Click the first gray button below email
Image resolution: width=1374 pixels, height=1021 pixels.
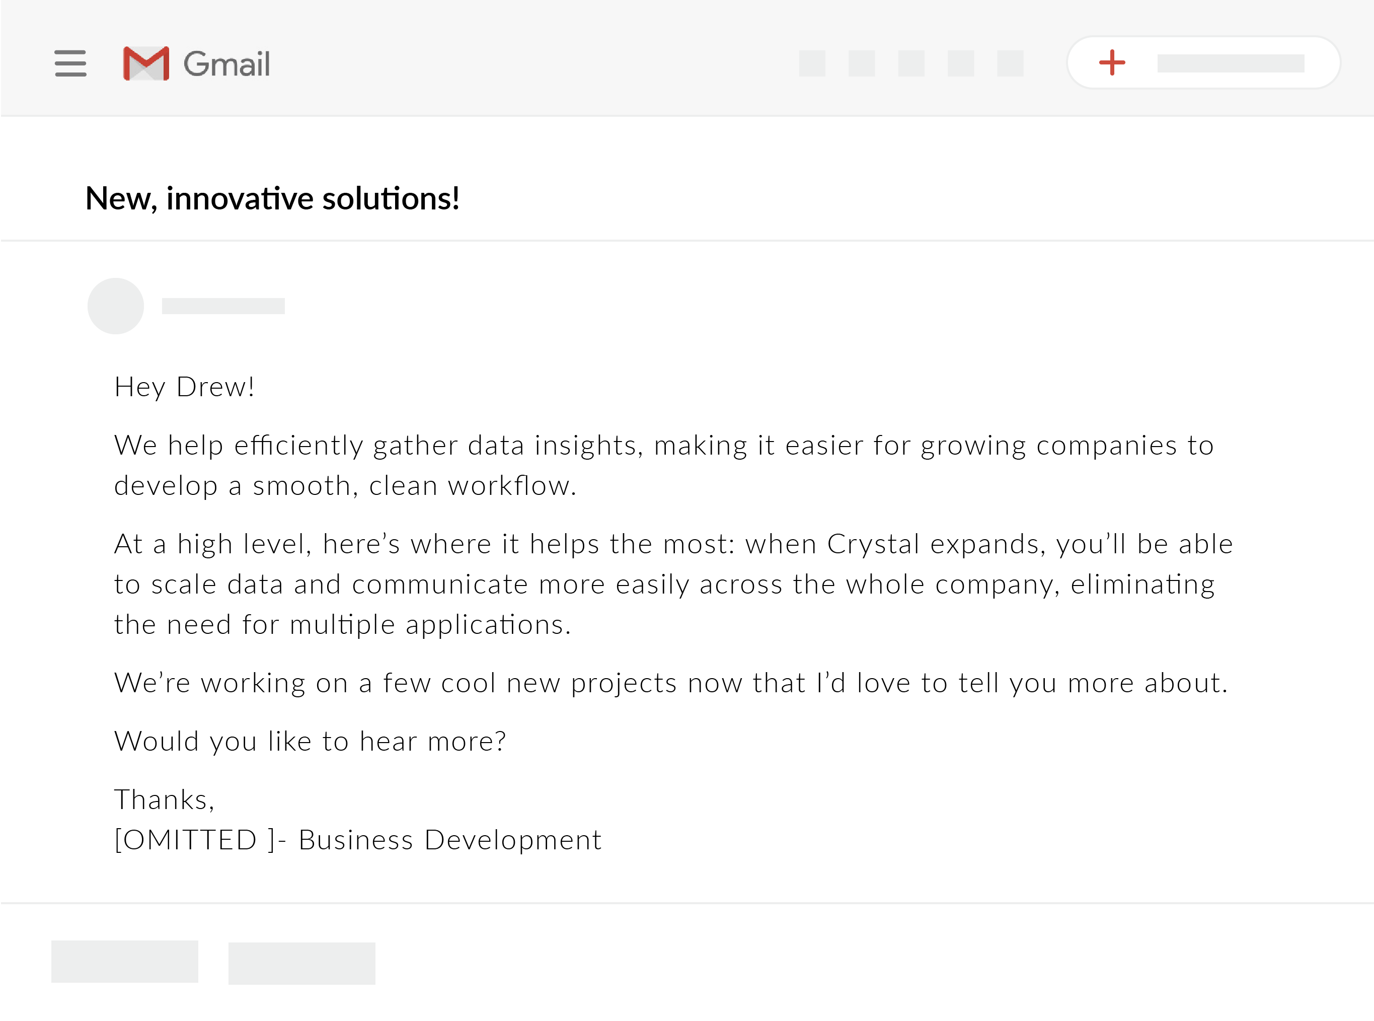point(124,962)
